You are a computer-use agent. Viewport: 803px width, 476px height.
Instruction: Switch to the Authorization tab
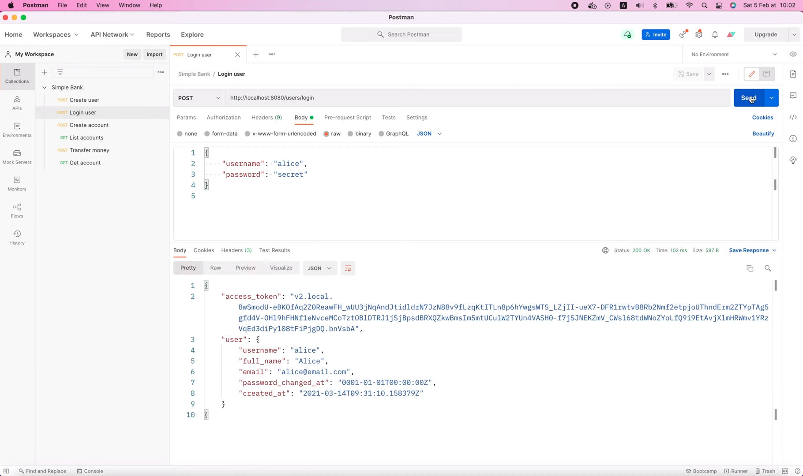[224, 118]
